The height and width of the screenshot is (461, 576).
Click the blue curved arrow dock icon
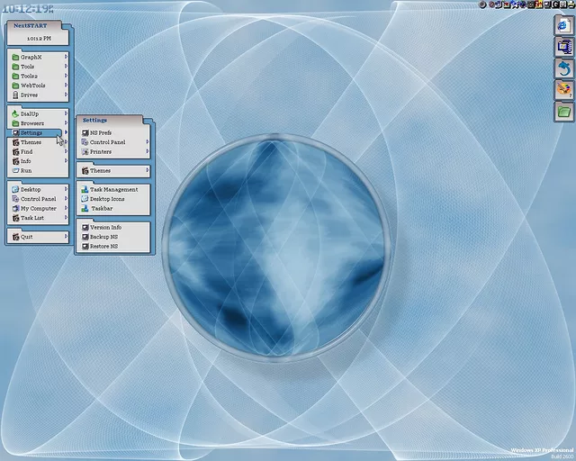point(563,68)
